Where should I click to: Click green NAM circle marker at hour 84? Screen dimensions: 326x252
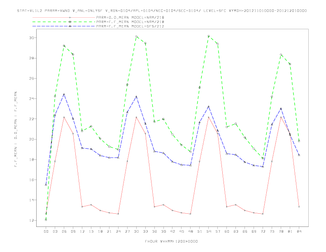tap(299, 141)
